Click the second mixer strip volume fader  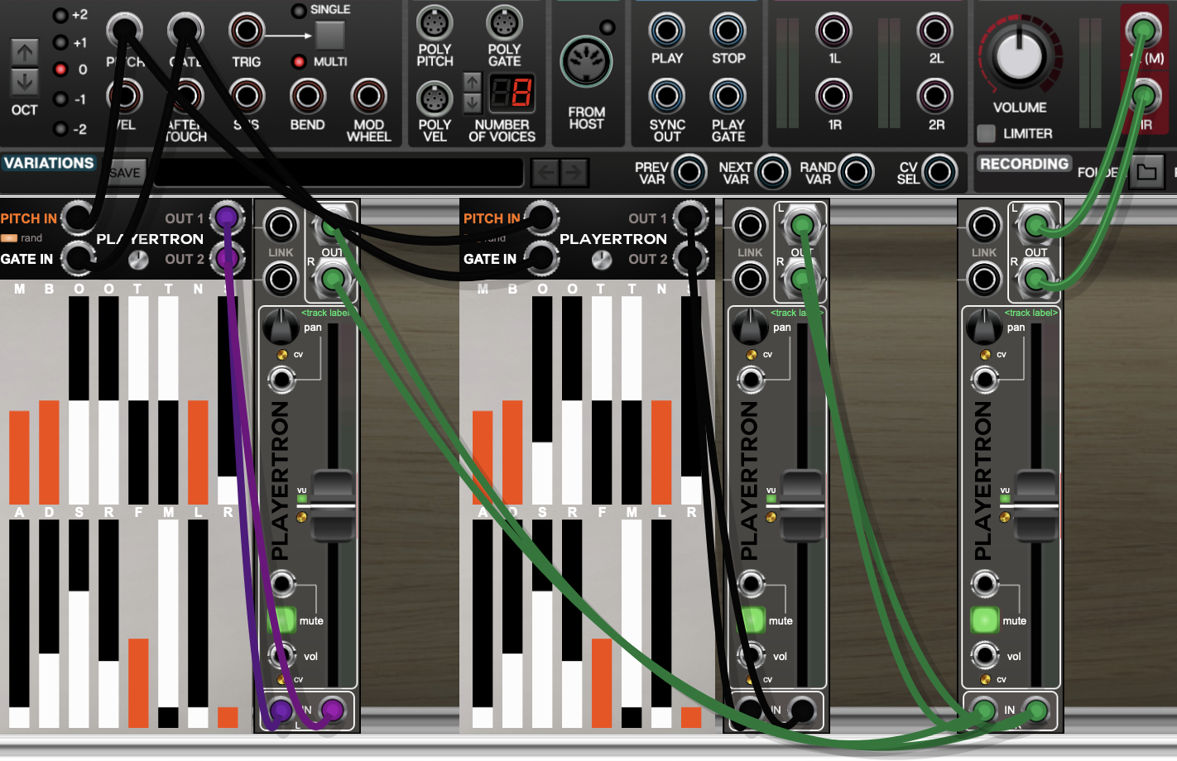[x=802, y=506]
